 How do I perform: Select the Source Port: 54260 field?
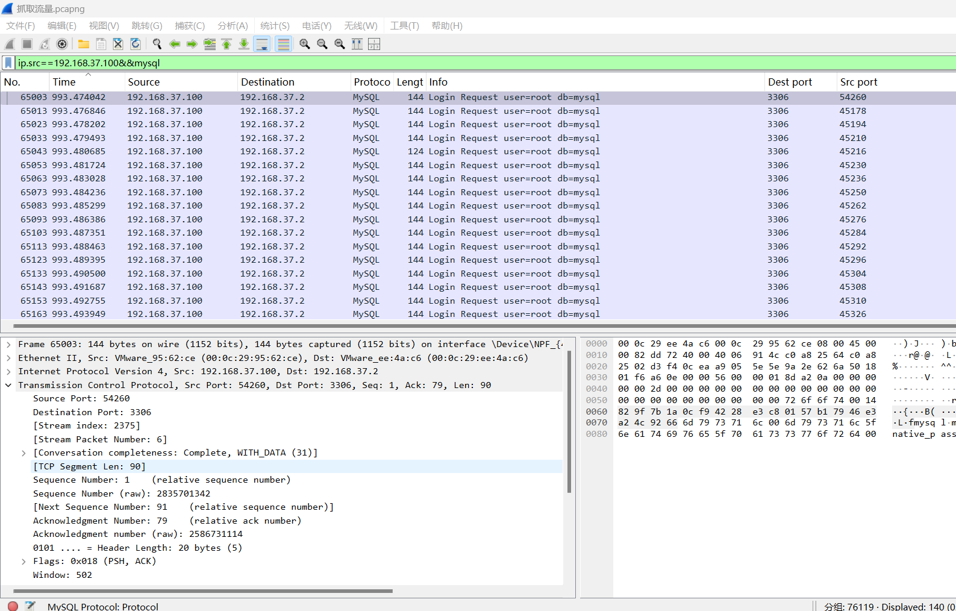(81, 399)
